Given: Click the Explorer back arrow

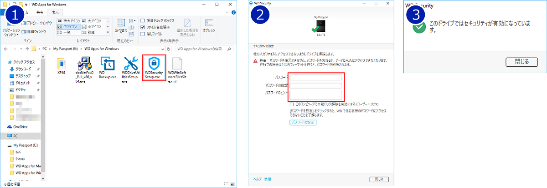Looking at the screenshot, I should click(x=5, y=49).
